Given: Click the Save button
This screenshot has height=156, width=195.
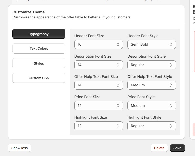Looking at the screenshot, I should click(x=177, y=148).
